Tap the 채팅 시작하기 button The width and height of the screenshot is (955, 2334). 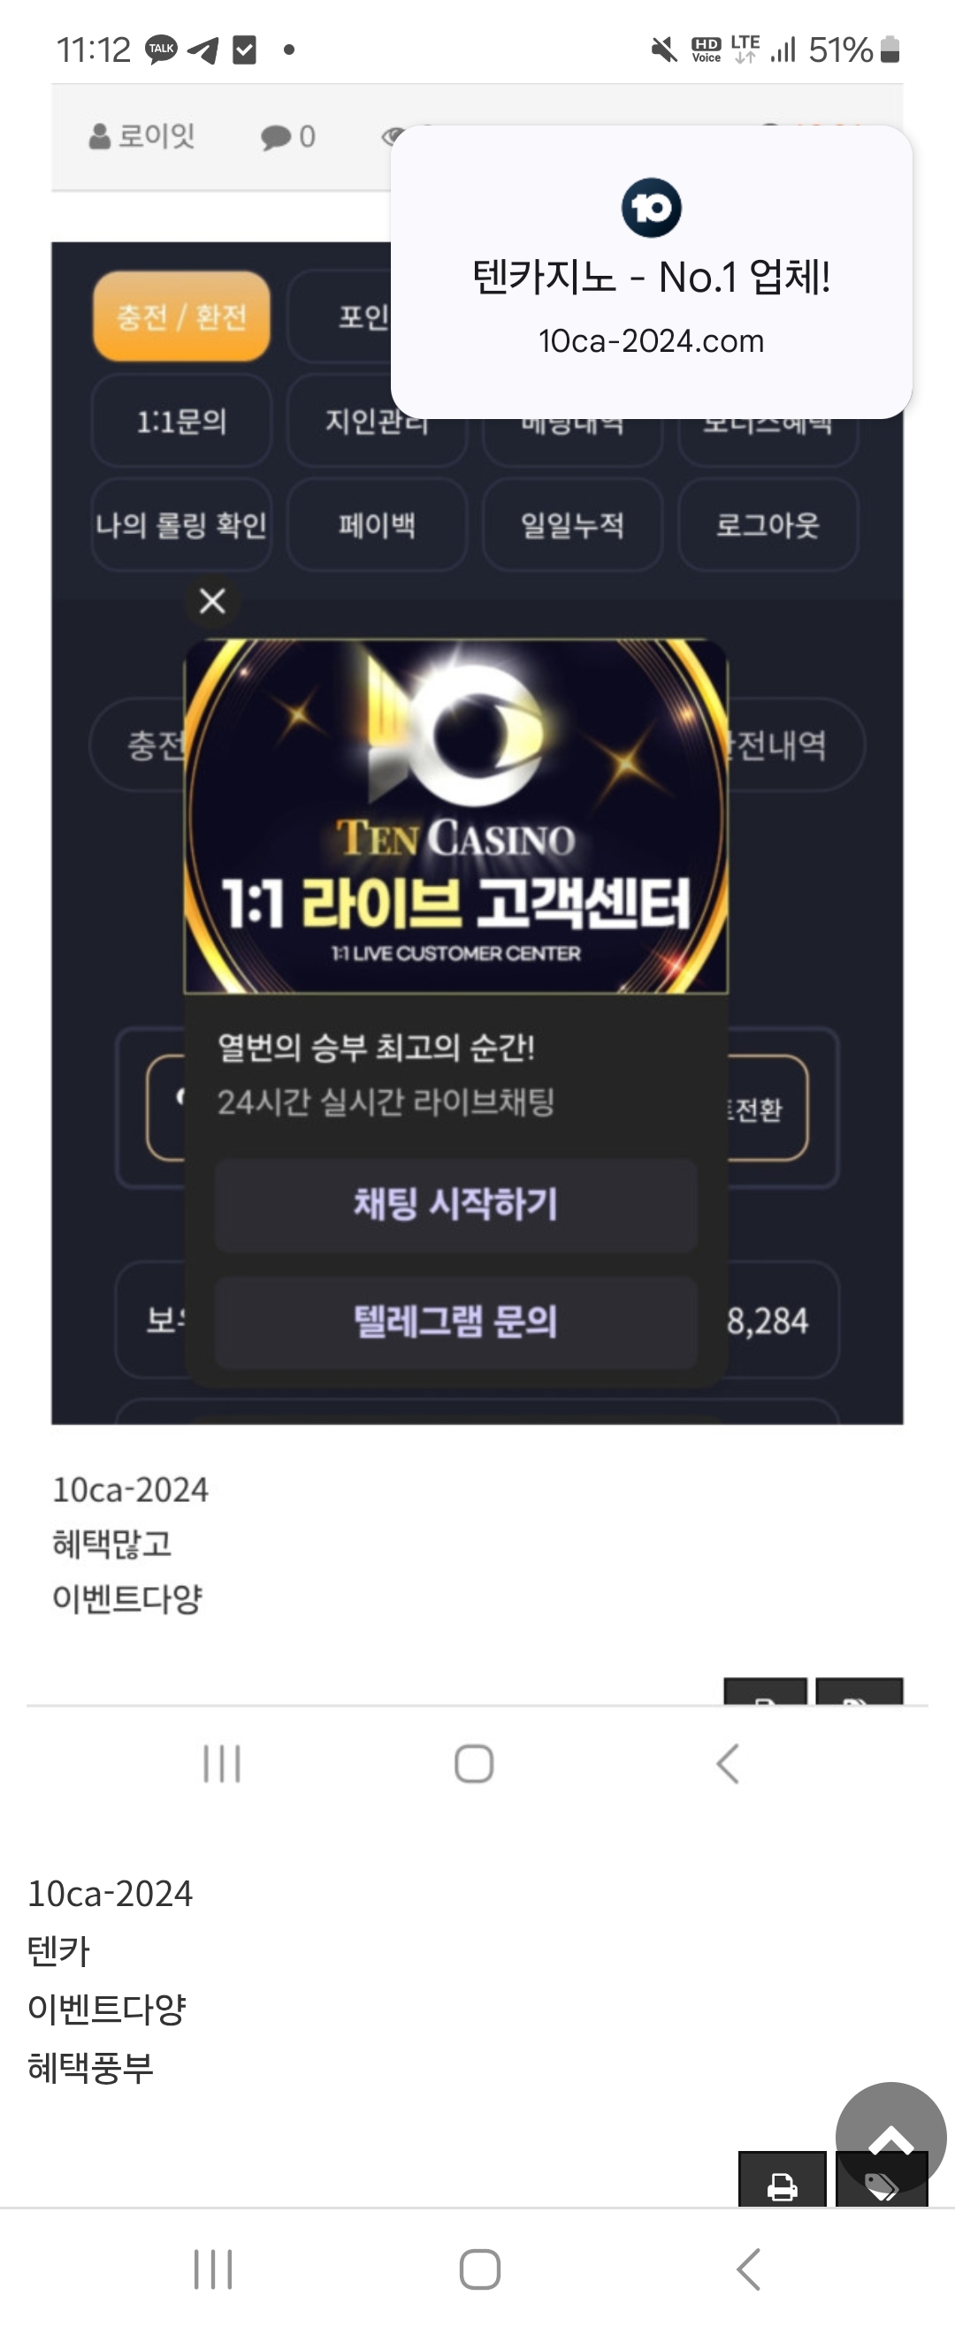(x=455, y=1204)
